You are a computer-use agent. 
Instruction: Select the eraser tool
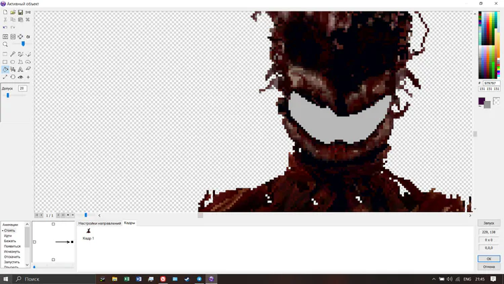(x=28, y=69)
